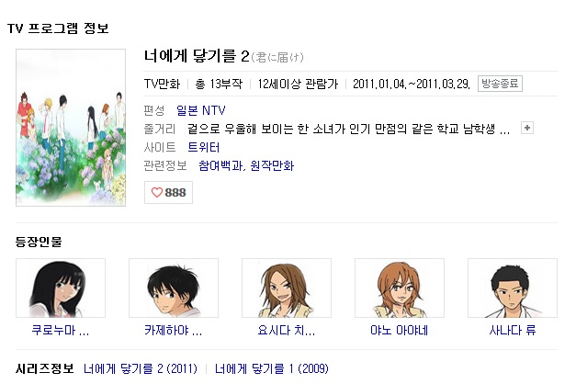Click the 쿠로누마 character portrait

click(x=61, y=288)
